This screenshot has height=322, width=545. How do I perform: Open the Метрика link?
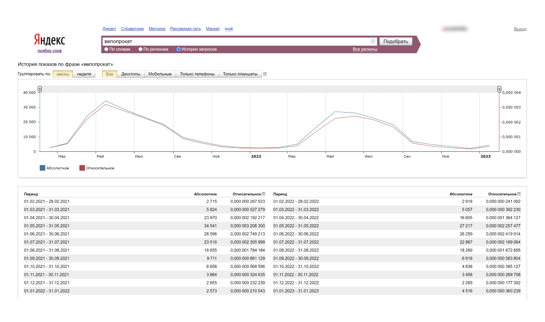[157, 29]
